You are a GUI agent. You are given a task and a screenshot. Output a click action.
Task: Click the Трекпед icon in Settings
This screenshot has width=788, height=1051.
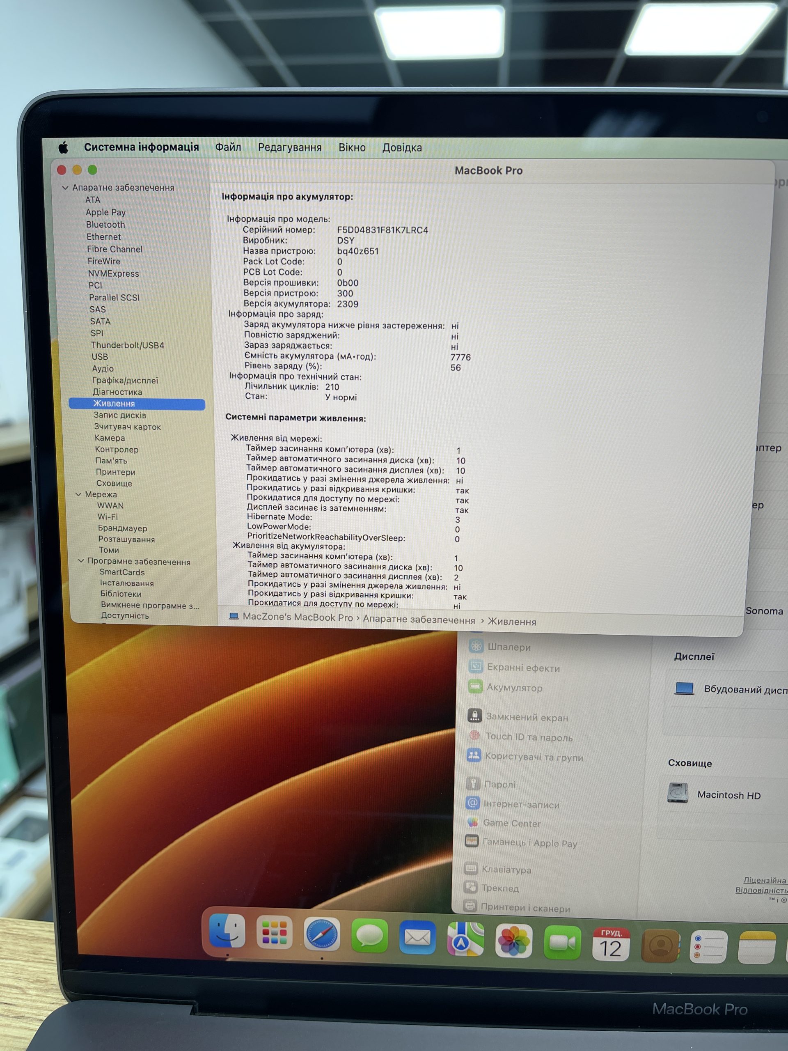click(x=470, y=887)
